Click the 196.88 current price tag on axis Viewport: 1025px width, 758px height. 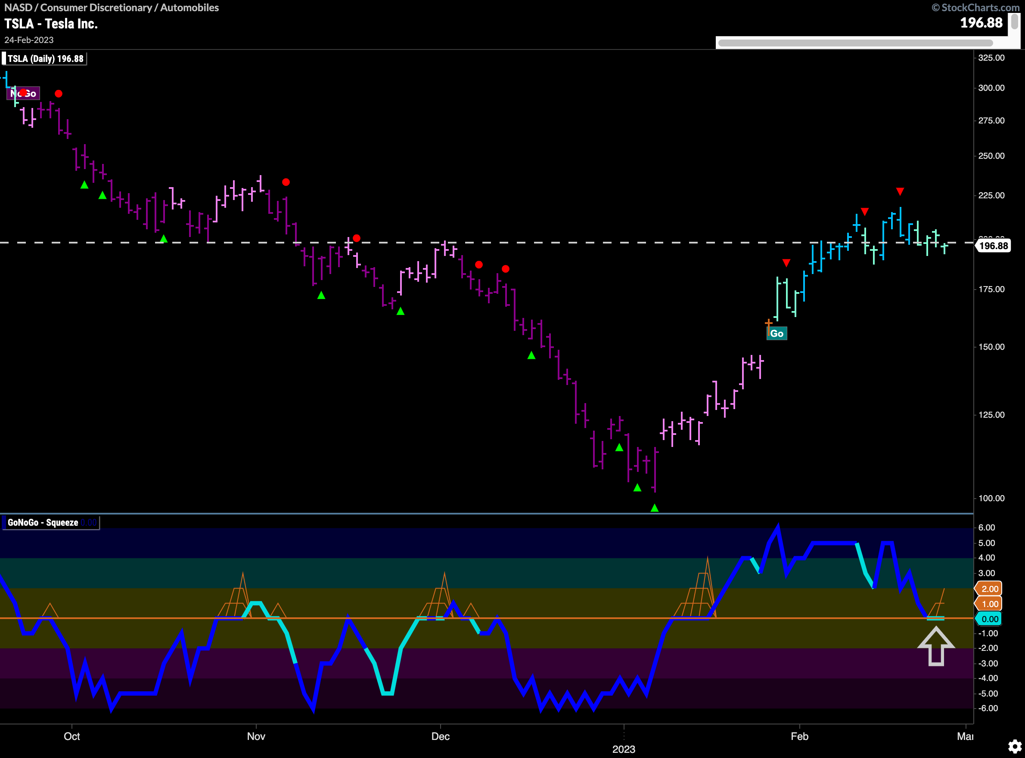click(993, 246)
